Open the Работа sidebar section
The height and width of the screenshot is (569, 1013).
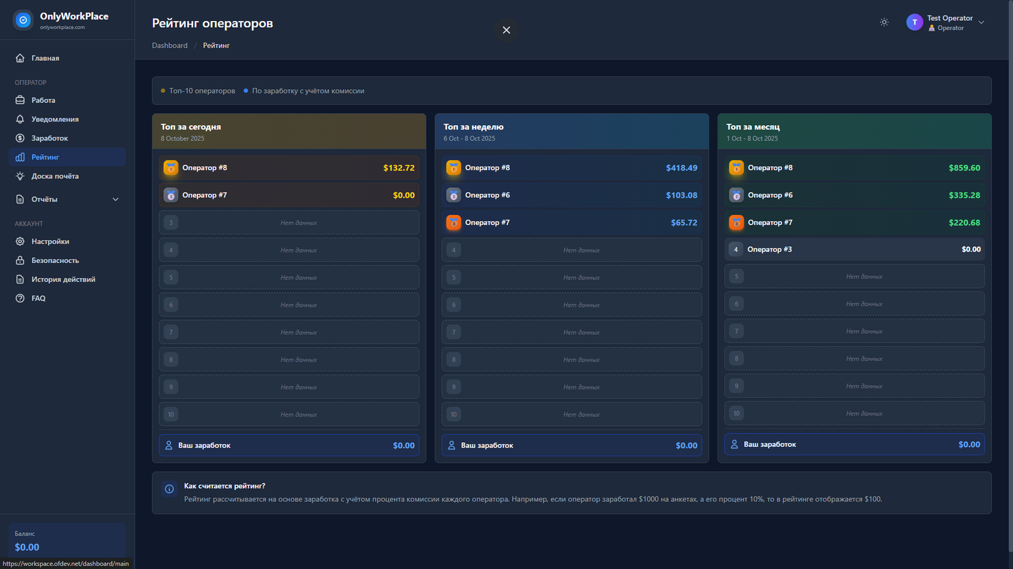[x=43, y=101]
